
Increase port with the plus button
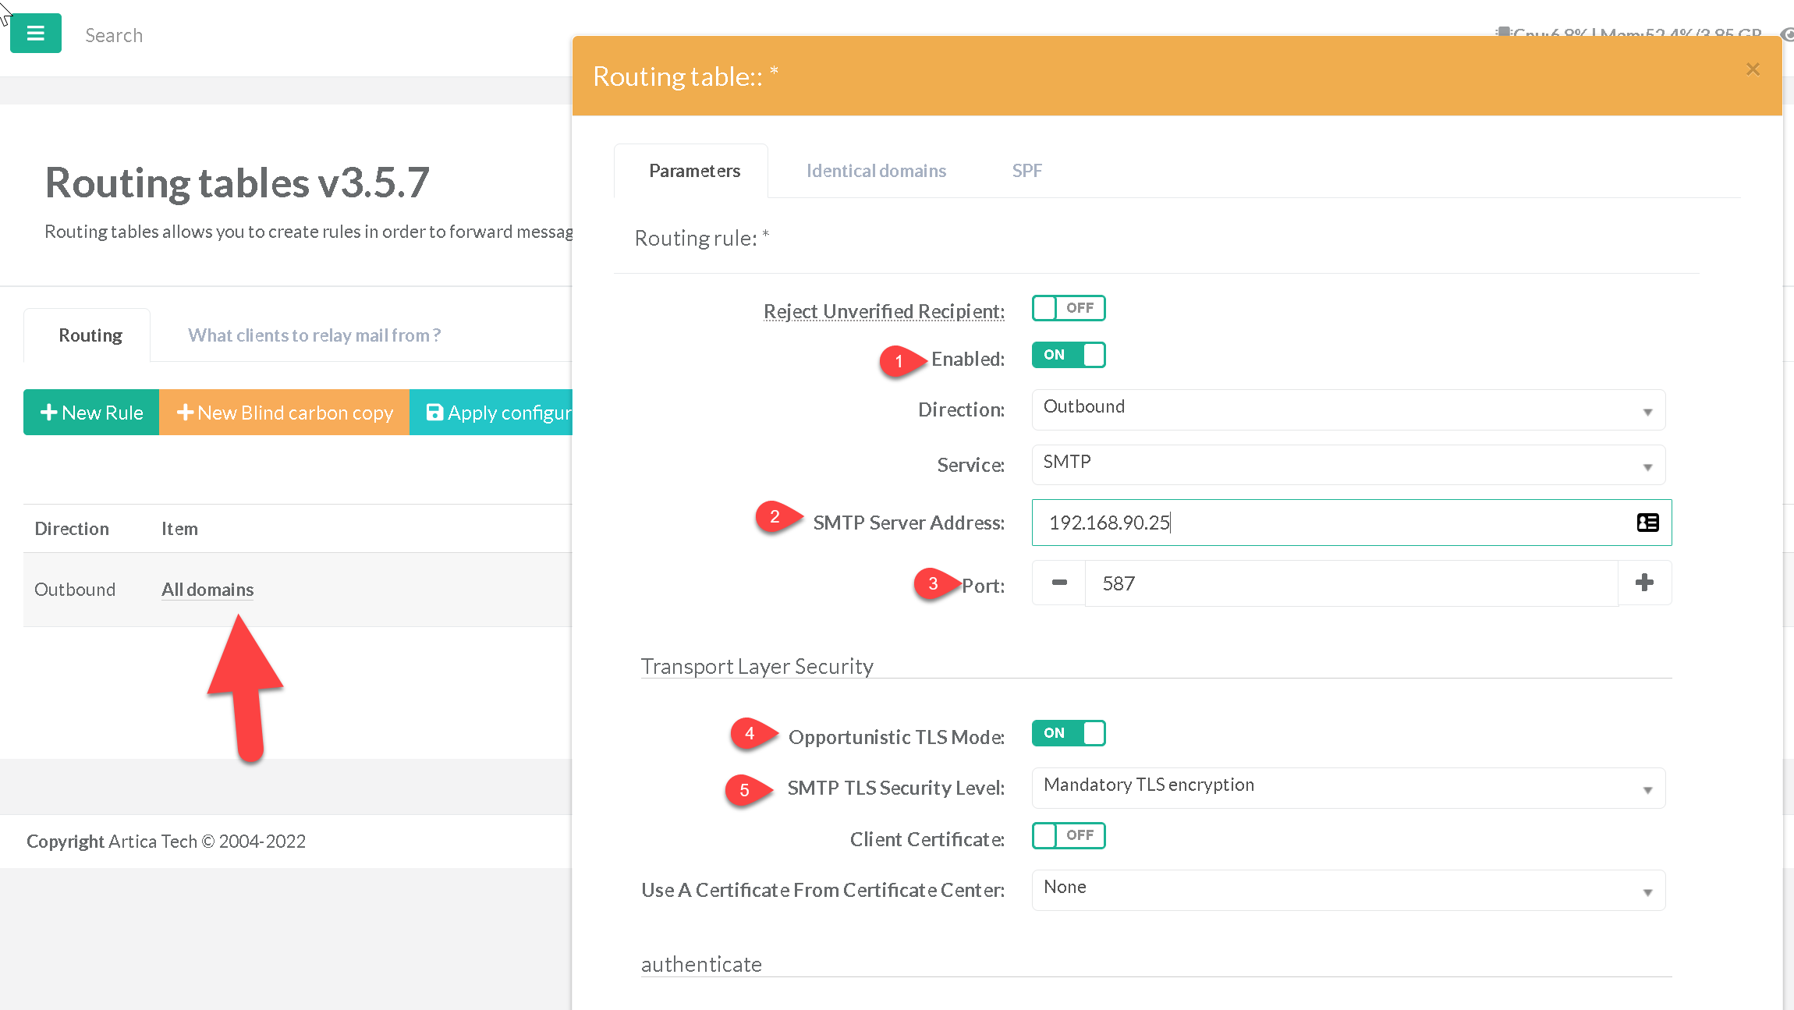tap(1644, 583)
